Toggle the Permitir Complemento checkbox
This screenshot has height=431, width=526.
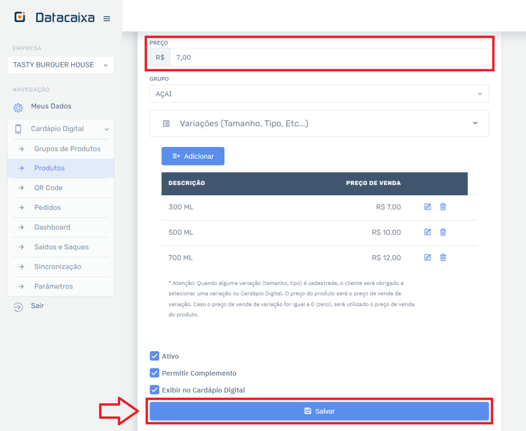pyautogui.click(x=154, y=373)
